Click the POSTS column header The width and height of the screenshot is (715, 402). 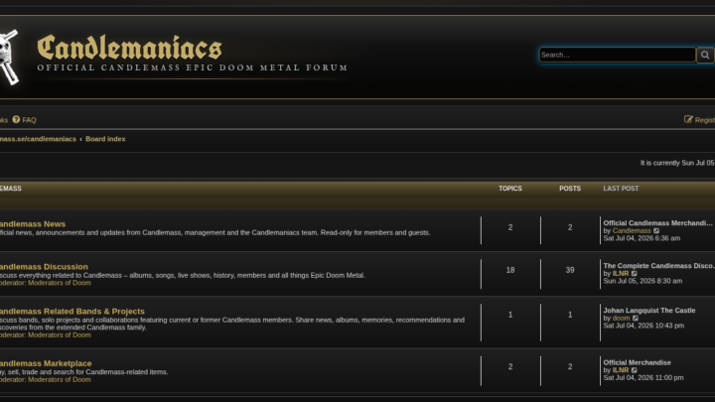(570, 189)
